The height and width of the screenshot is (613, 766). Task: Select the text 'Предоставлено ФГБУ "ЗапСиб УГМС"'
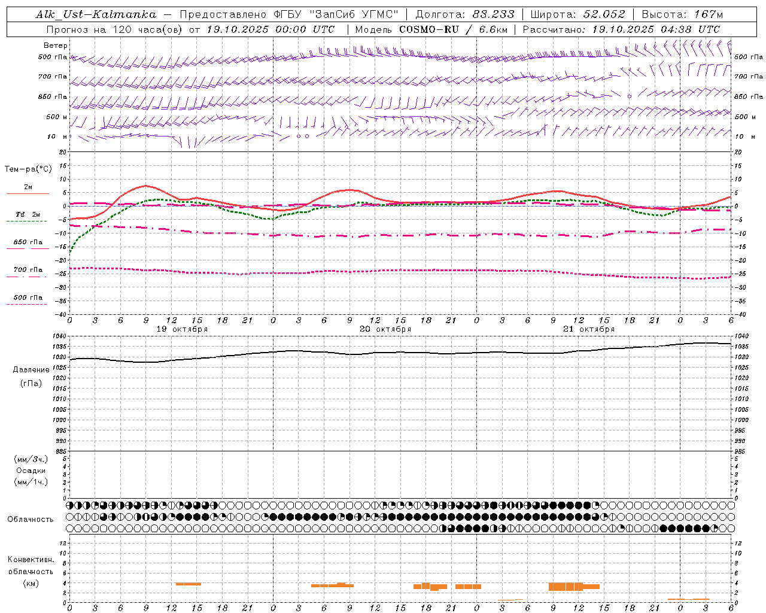289,14
